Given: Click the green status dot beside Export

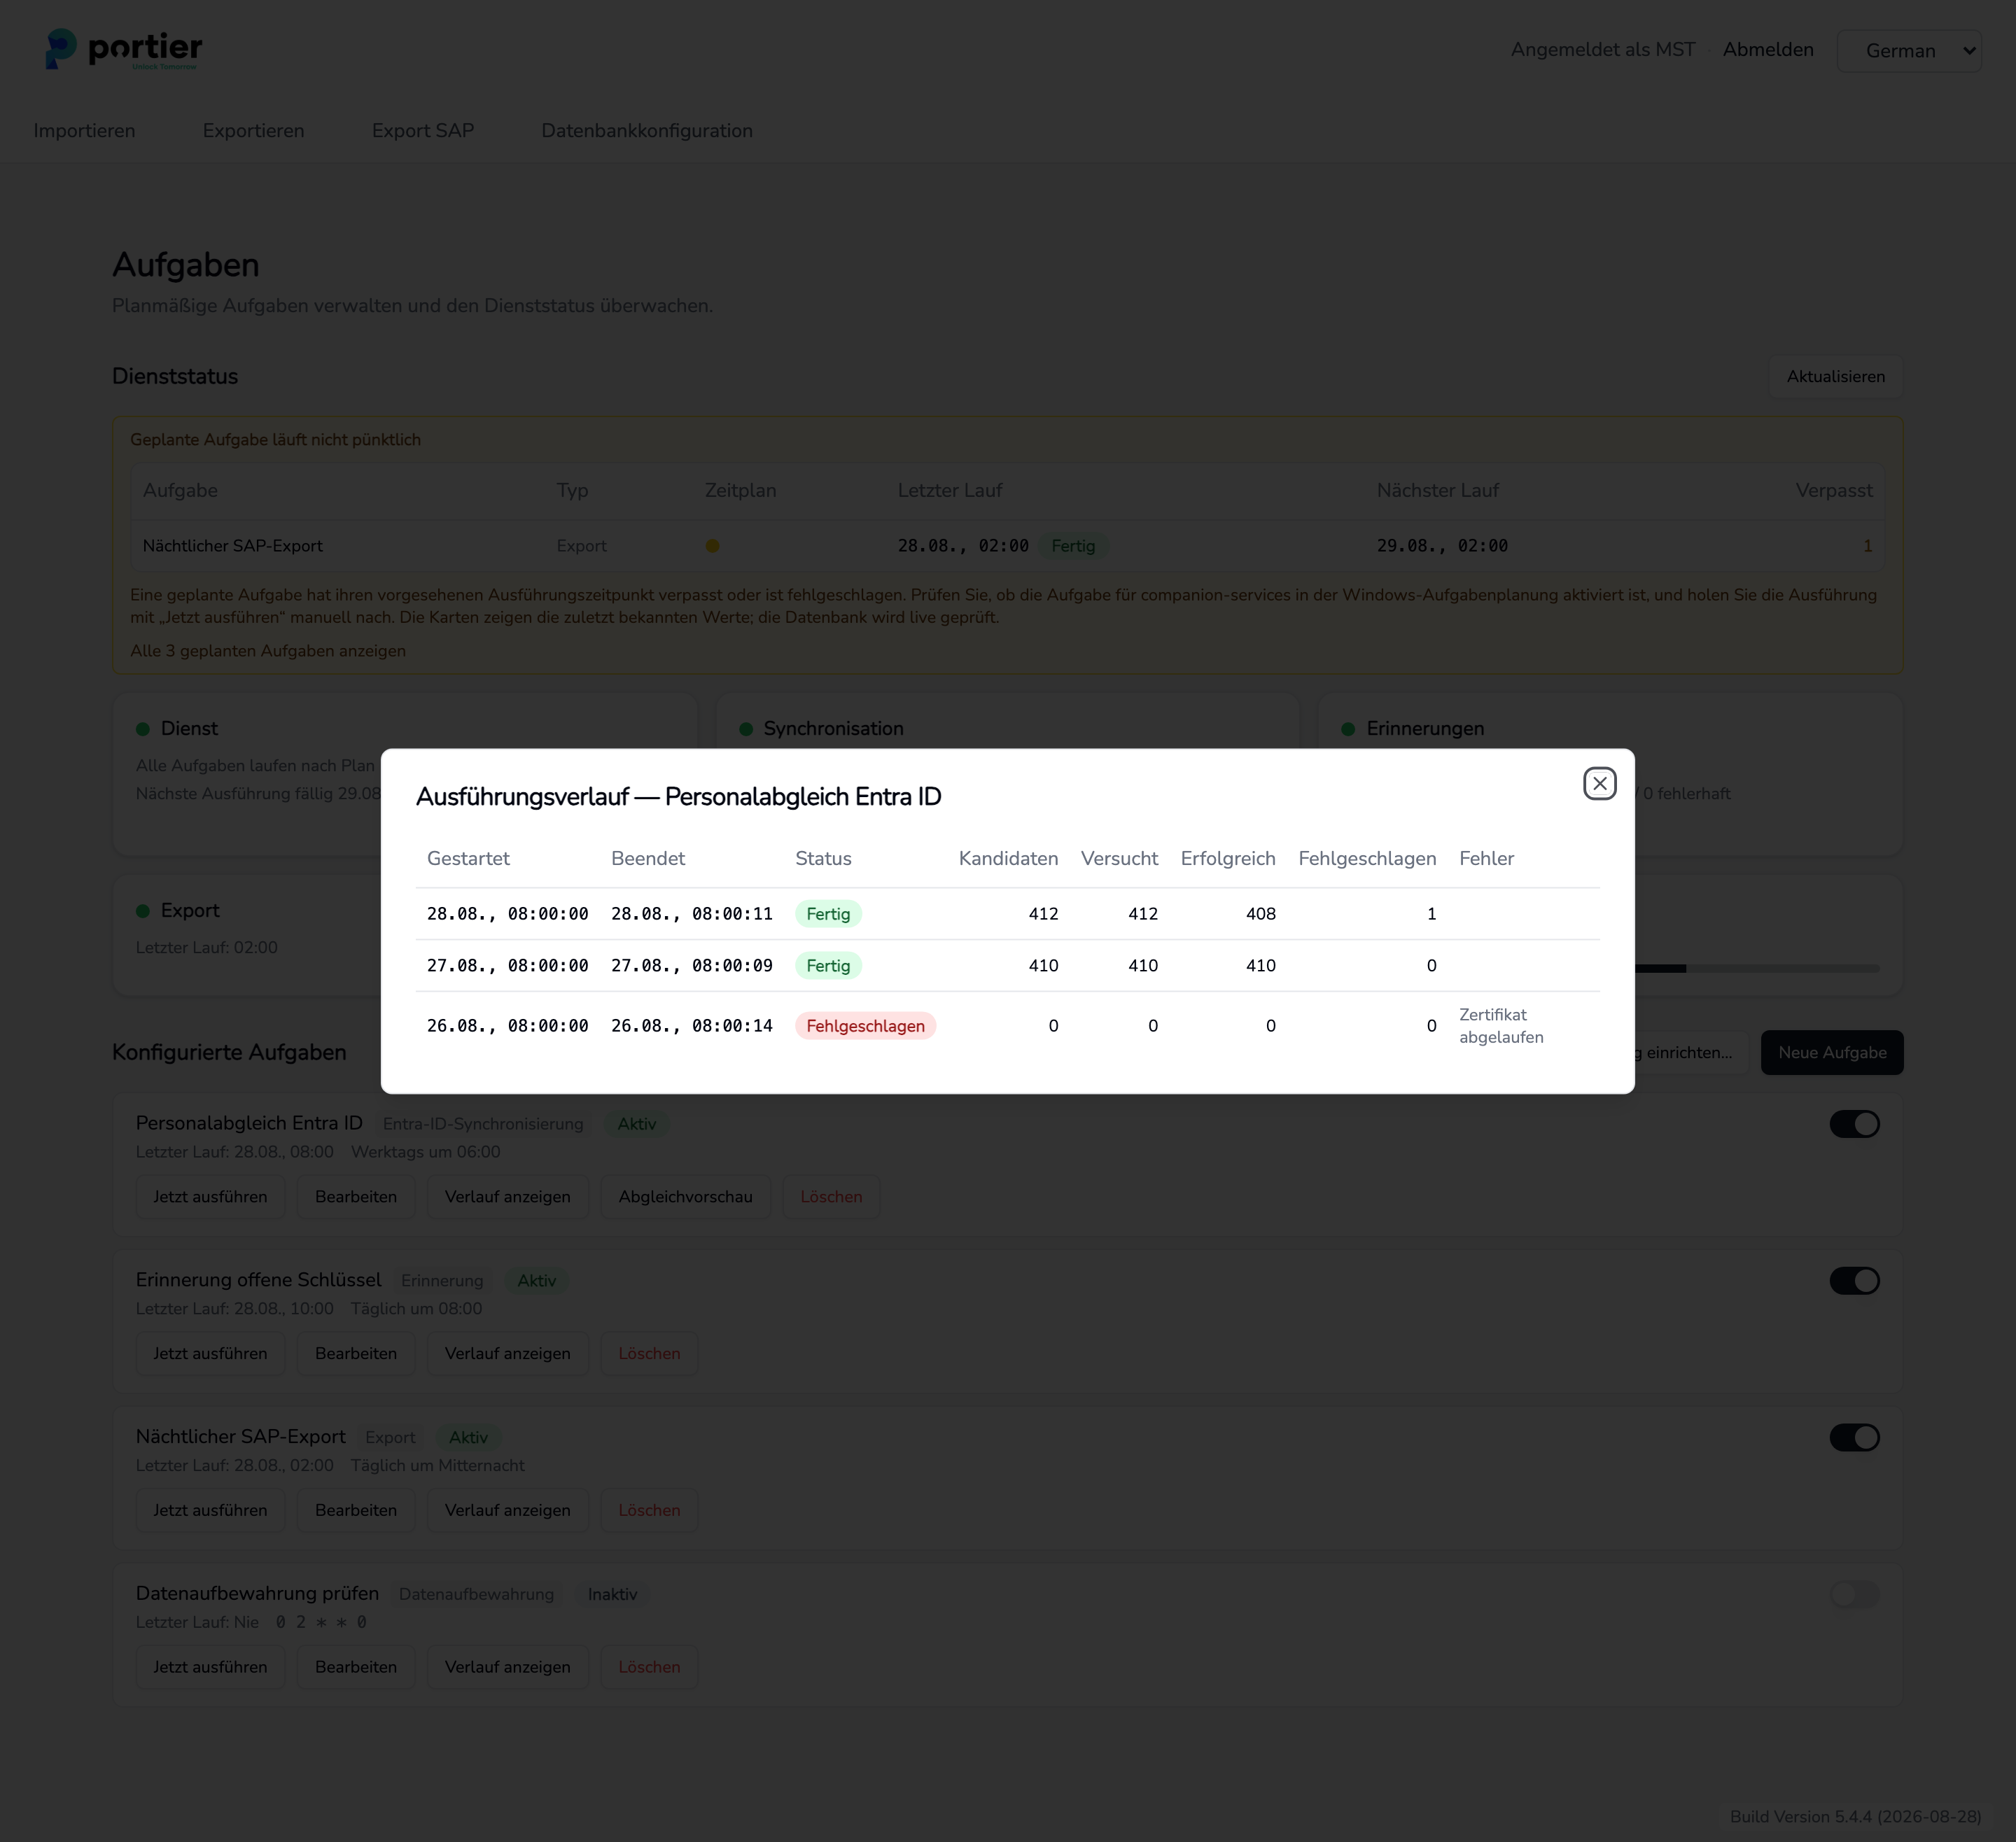Looking at the screenshot, I should tap(142, 911).
